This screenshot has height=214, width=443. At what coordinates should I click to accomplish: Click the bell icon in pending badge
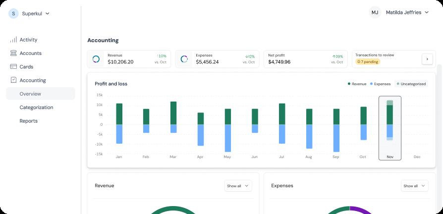pos(359,61)
